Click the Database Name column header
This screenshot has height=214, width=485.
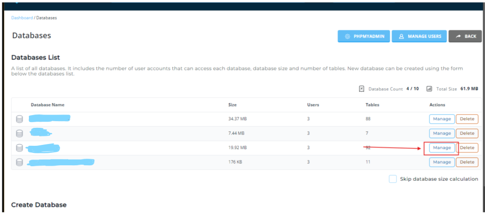point(47,105)
